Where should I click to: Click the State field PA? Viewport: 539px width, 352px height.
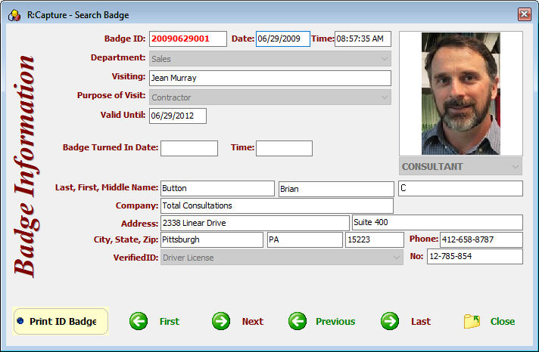[305, 239]
